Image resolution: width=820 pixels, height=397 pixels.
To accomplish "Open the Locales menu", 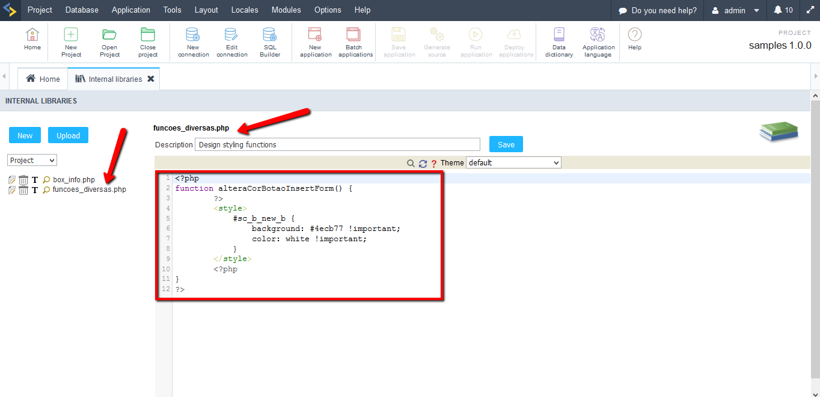I will tap(245, 10).
